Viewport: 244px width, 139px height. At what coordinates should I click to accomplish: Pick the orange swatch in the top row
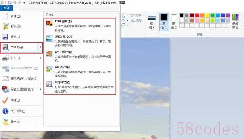pos(202,15)
